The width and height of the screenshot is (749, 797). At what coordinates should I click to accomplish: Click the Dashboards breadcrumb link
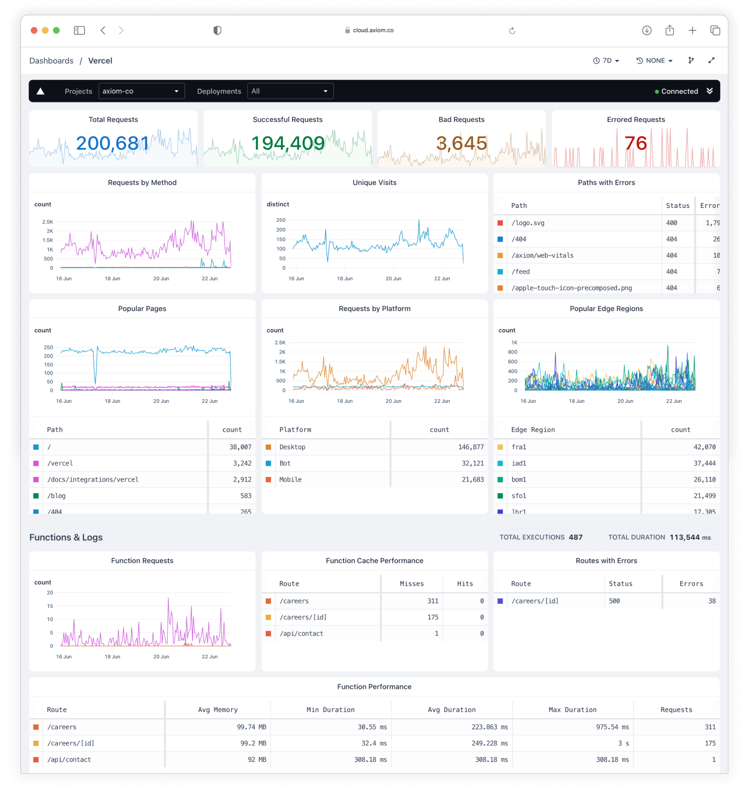click(x=51, y=60)
